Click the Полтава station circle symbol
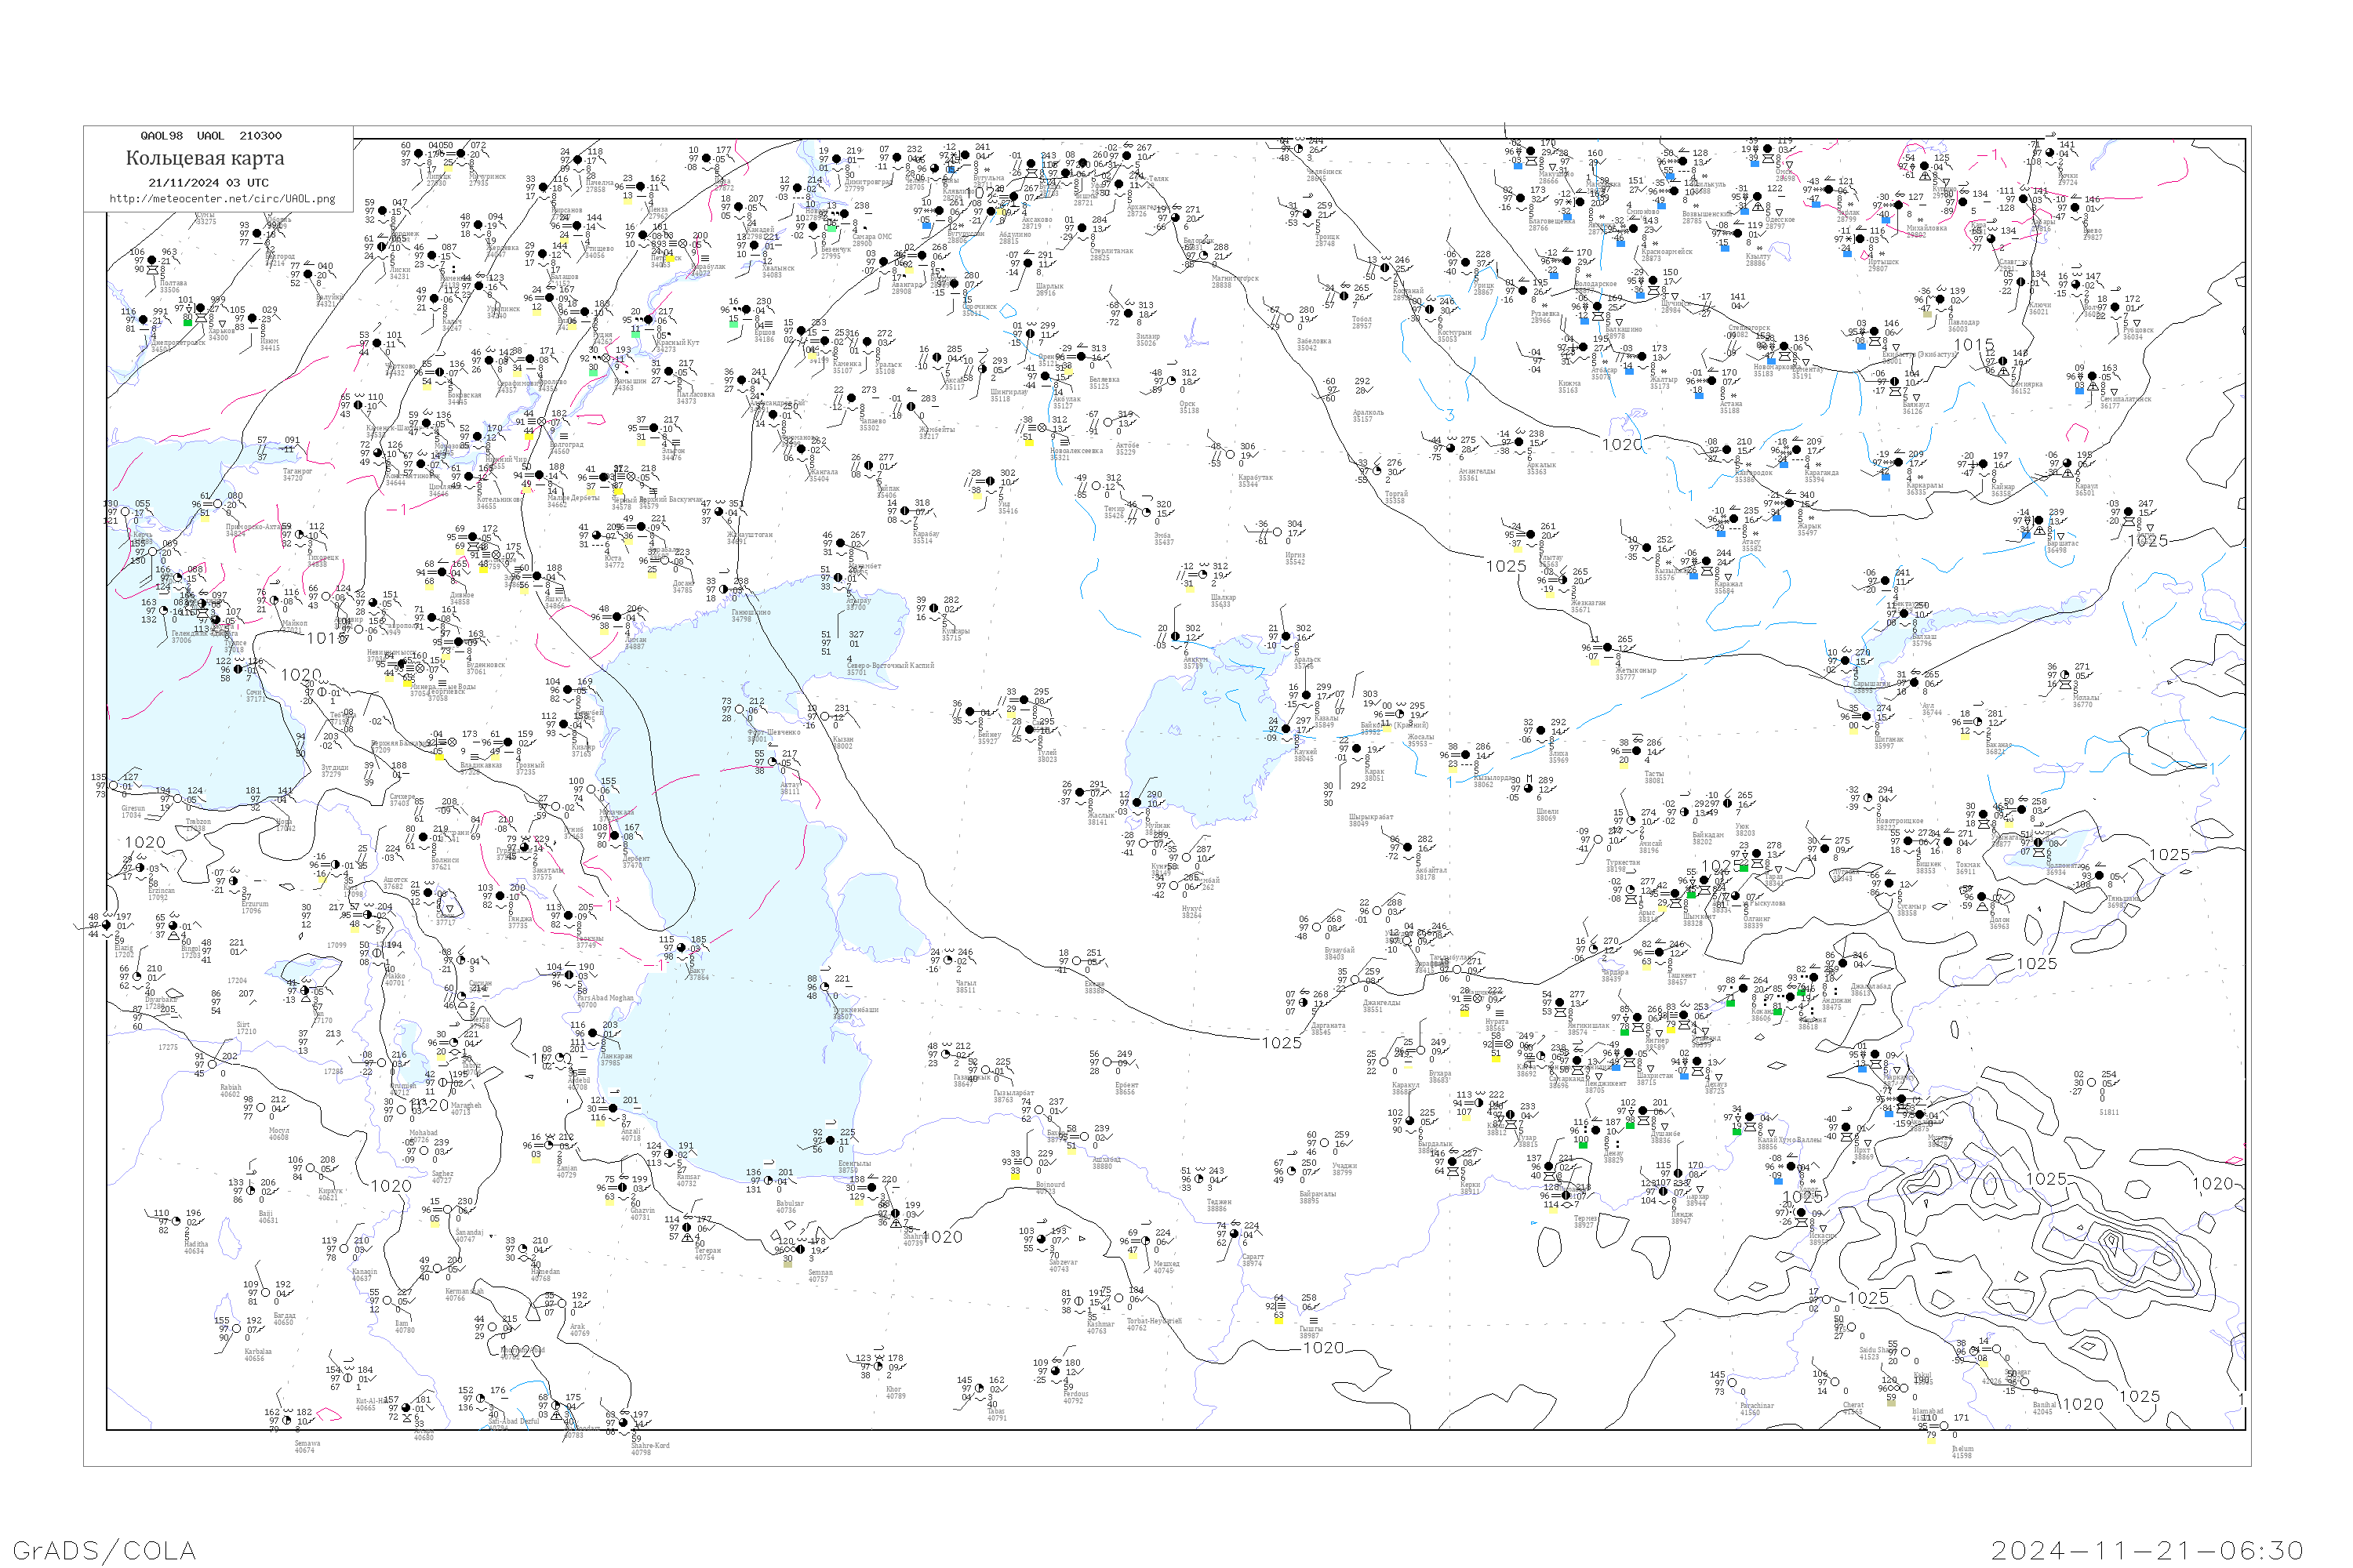Image resolution: width=2353 pixels, height=1568 pixels. (152, 262)
